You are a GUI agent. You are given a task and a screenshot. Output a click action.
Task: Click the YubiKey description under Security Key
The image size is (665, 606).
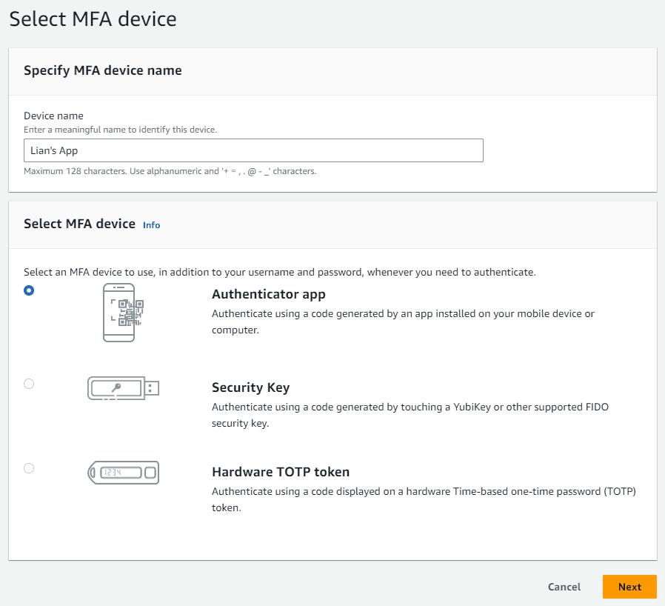[410, 415]
